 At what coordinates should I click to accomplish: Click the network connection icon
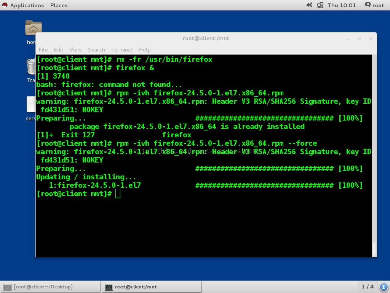(320, 5)
